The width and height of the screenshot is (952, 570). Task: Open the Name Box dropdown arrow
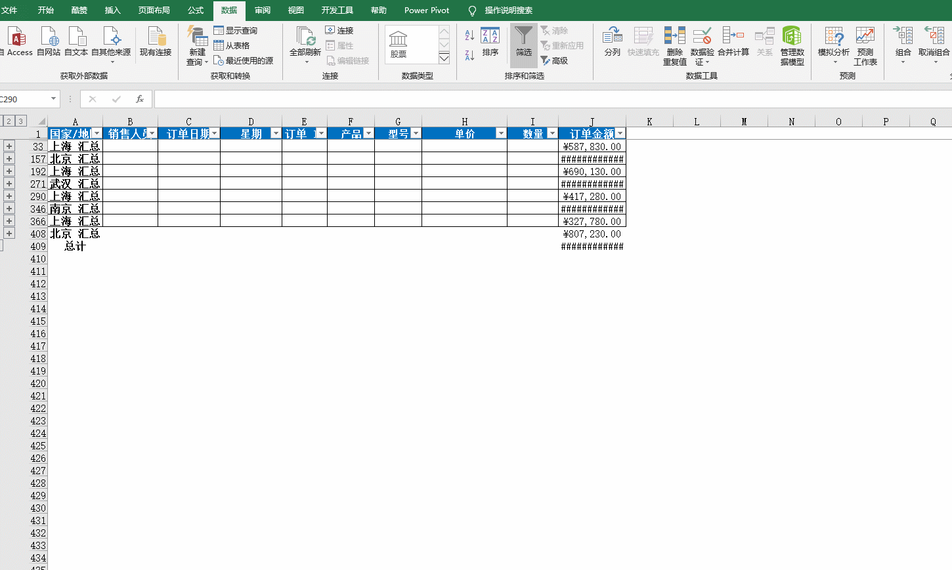tap(53, 99)
